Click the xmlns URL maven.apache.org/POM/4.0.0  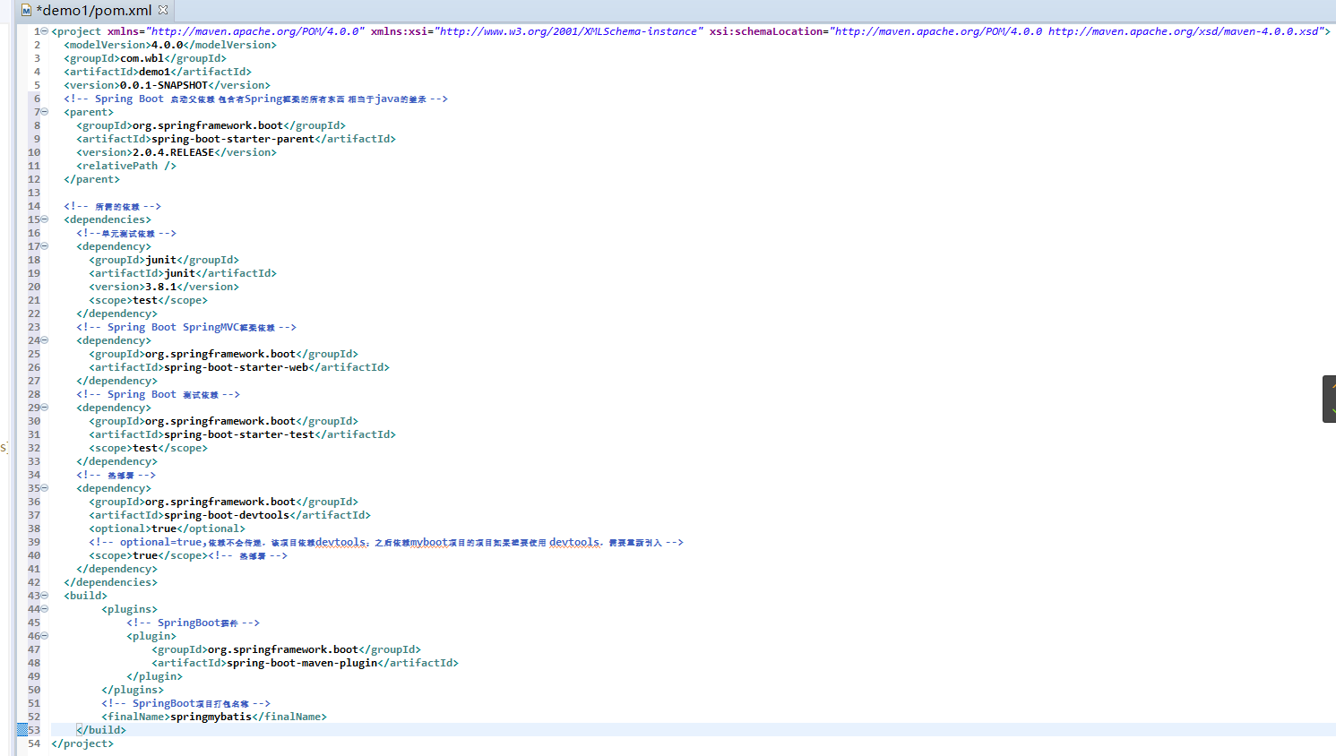(255, 31)
